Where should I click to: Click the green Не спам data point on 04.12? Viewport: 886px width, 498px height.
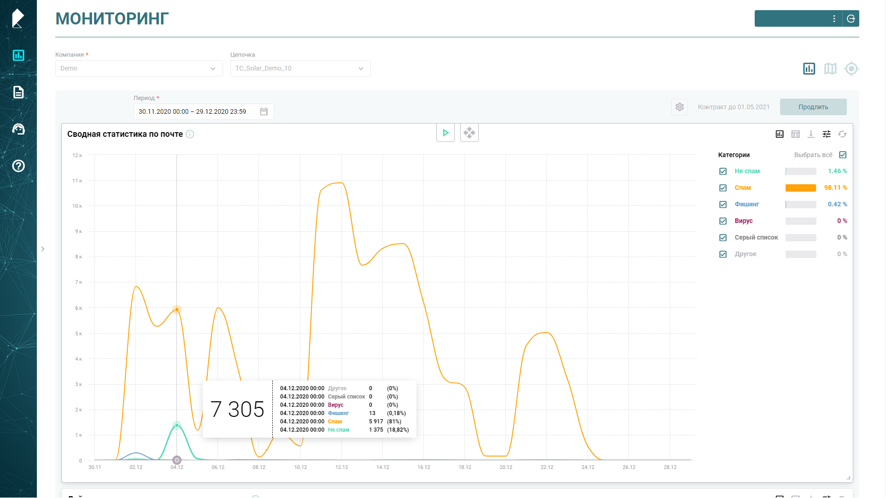177,425
